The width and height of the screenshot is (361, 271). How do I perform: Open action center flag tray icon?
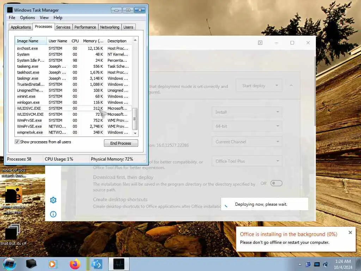[308, 264]
